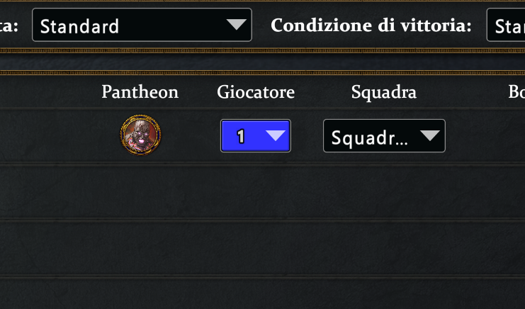Open the Giocatore number dropdown
Viewport: 525px width, 309px height.
(x=256, y=135)
